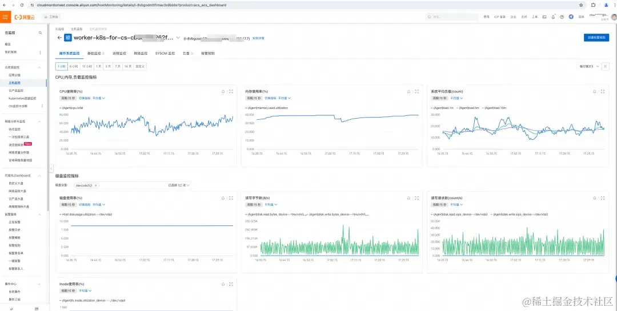Screen dimensions: 617x311
Task: Click the alarm bell on 读写字节数 chart
Action: click(409, 198)
